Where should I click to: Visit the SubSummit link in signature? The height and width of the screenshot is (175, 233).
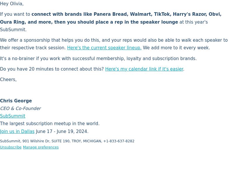pyautogui.click(x=13, y=116)
